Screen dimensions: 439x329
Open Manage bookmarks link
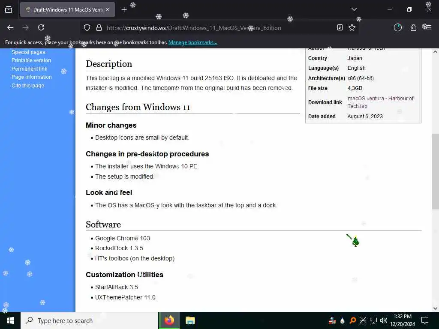[192, 42]
